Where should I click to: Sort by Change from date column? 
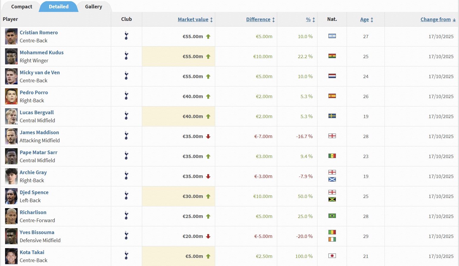tap(435, 19)
